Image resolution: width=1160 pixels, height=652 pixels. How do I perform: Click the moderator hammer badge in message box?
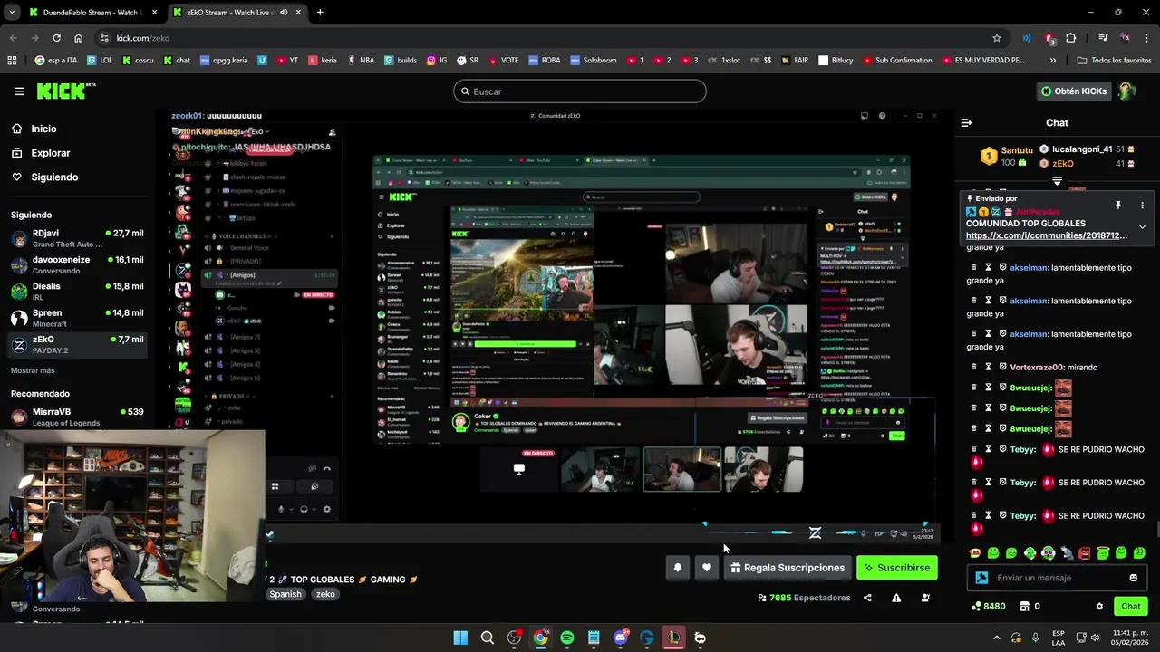[x=981, y=578]
